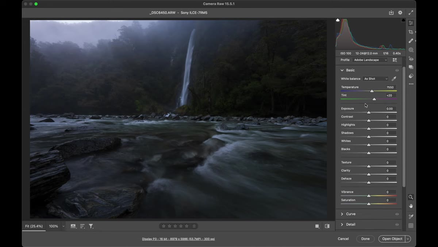Open the Profile Adobe Landscape dropdown
Image resolution: width=438 pixels, height=247 pixels.
(x=370, y=60)
